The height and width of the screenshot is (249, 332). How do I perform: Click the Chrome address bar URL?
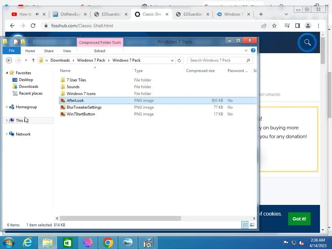point(82,26)
